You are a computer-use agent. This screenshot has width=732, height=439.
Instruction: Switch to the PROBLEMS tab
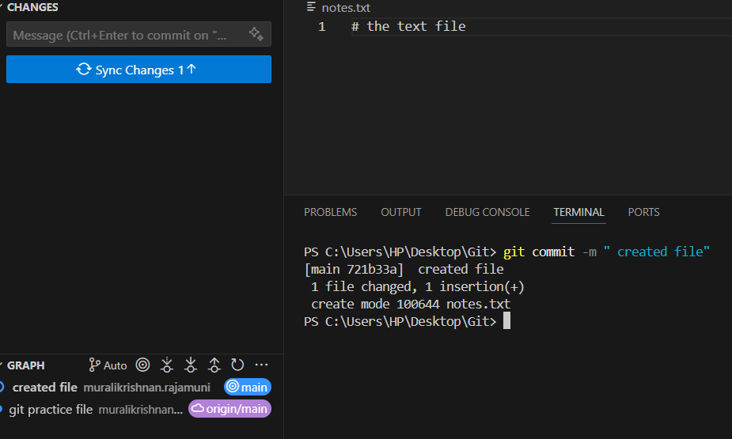(x=330, y=212)
